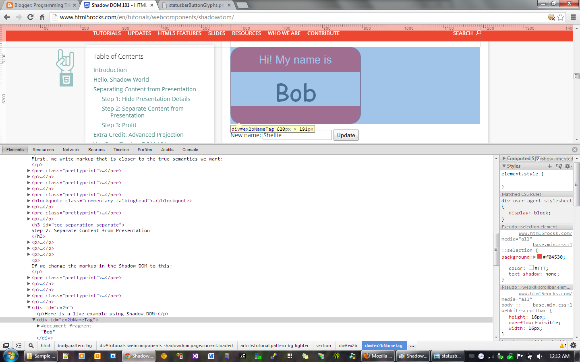Image resolution: width=580 pixels, height=362 pixels.
Task: Click the DevTools warning triangle in status bar
Action: (563, 346)
